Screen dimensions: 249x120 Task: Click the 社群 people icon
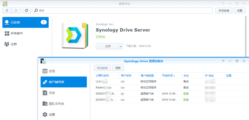tap(7, 44)
